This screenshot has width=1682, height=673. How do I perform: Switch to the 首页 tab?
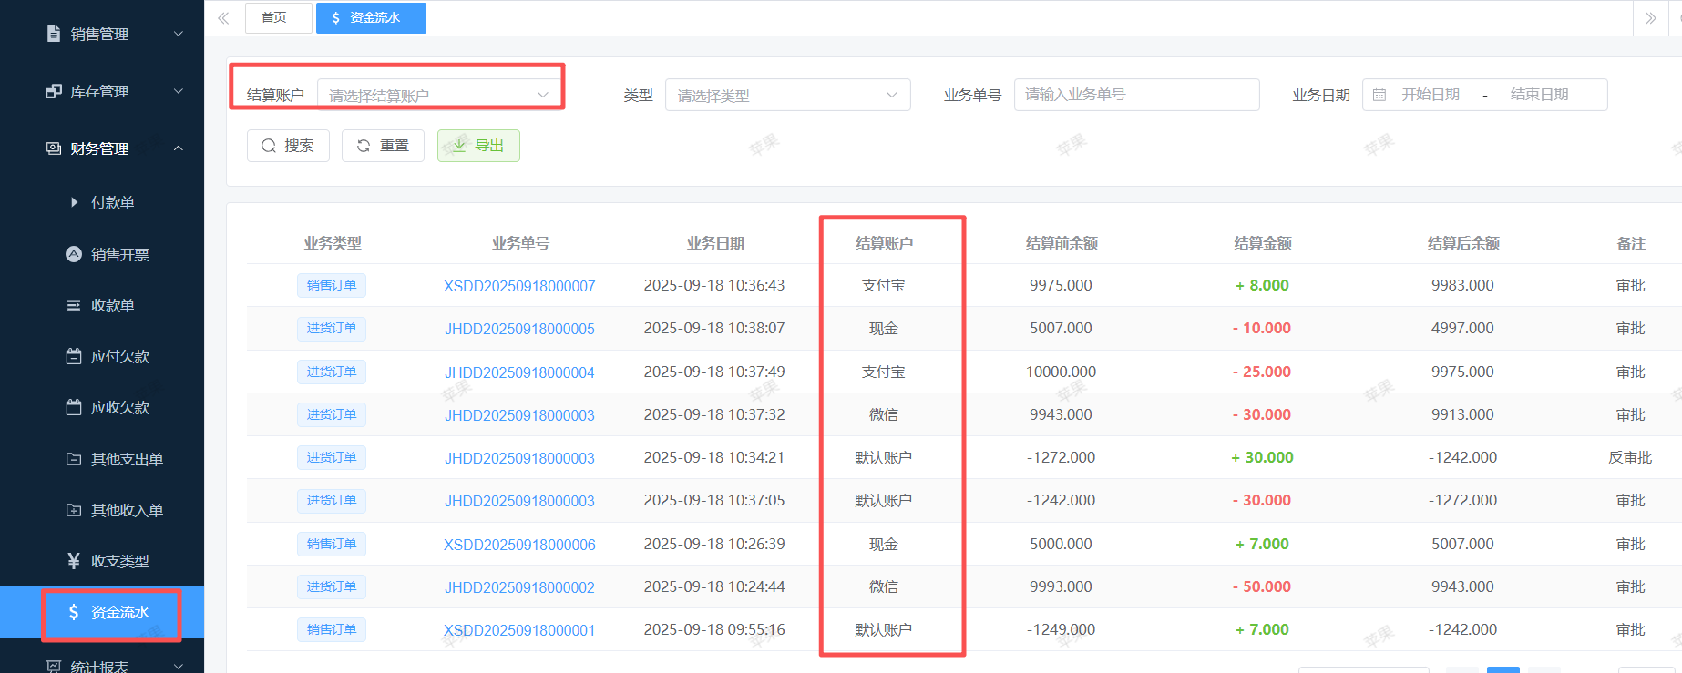pos(274,18)
